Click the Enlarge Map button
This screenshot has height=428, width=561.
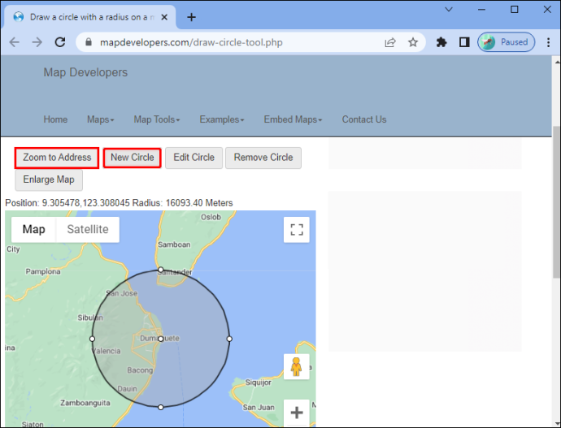(49, 179)
